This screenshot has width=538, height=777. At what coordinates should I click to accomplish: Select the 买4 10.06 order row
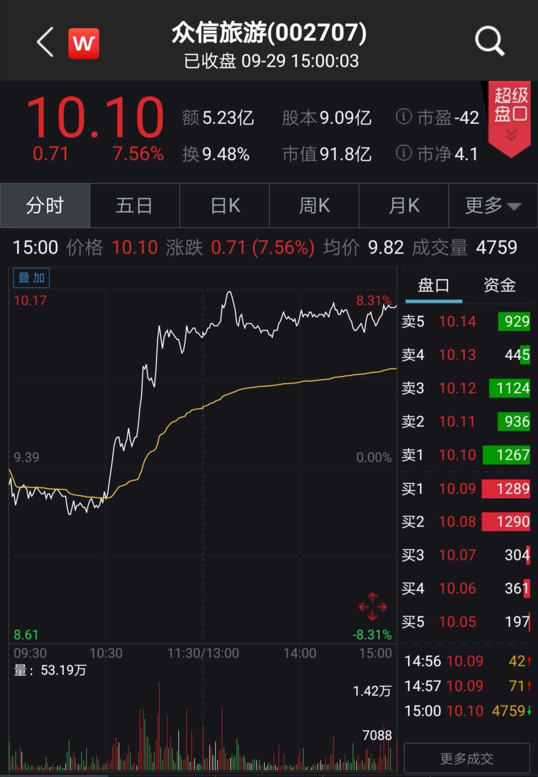click(466, 588)
